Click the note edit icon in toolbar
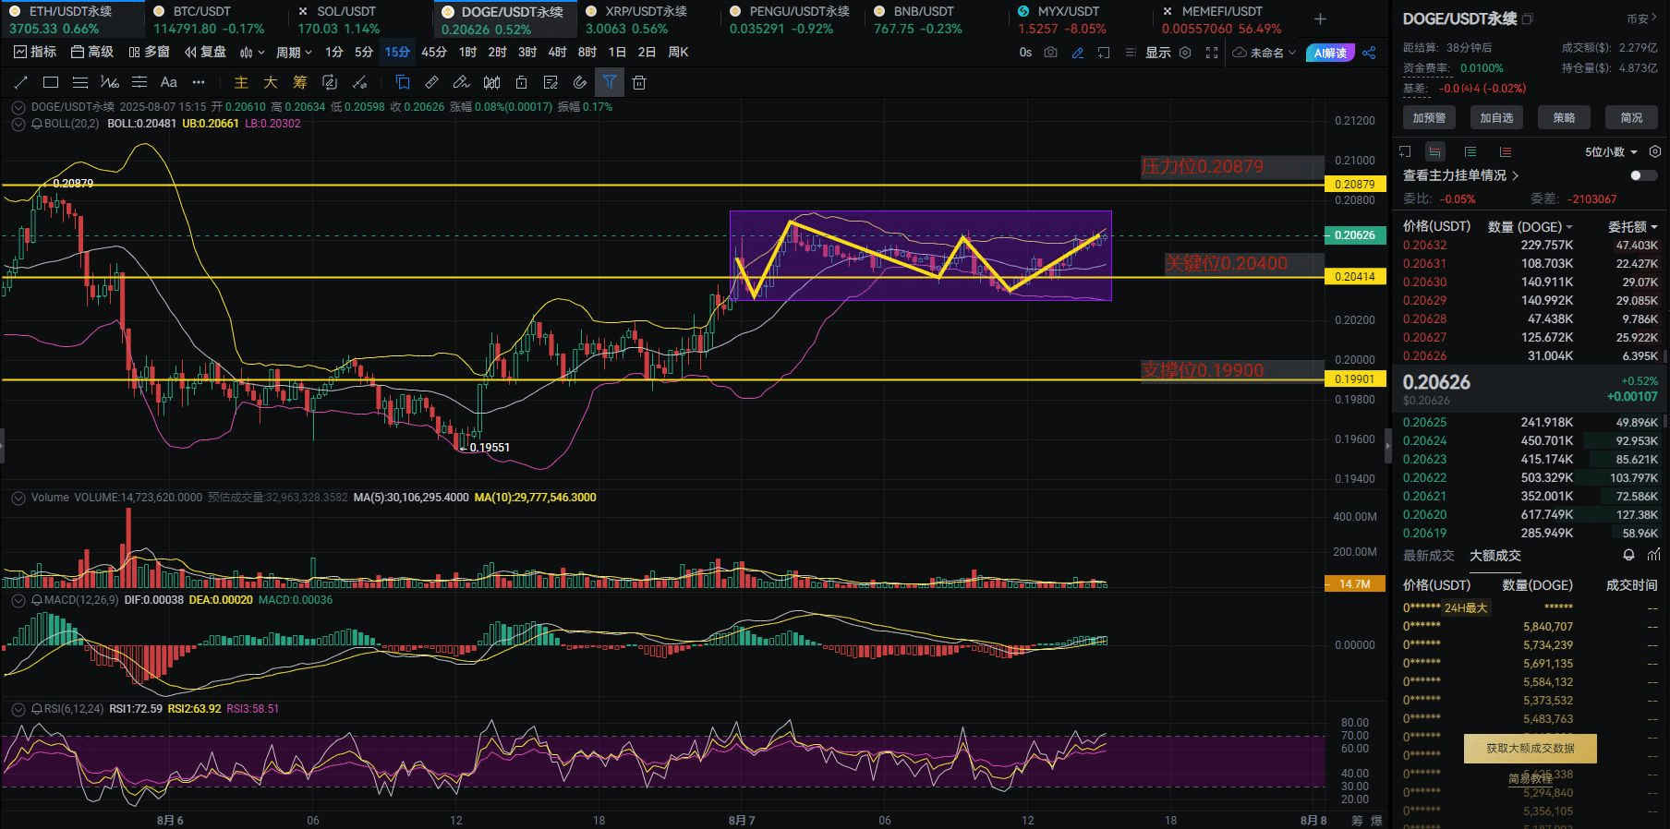This screenshot has width=1670, height=829. tap(551, 83)
